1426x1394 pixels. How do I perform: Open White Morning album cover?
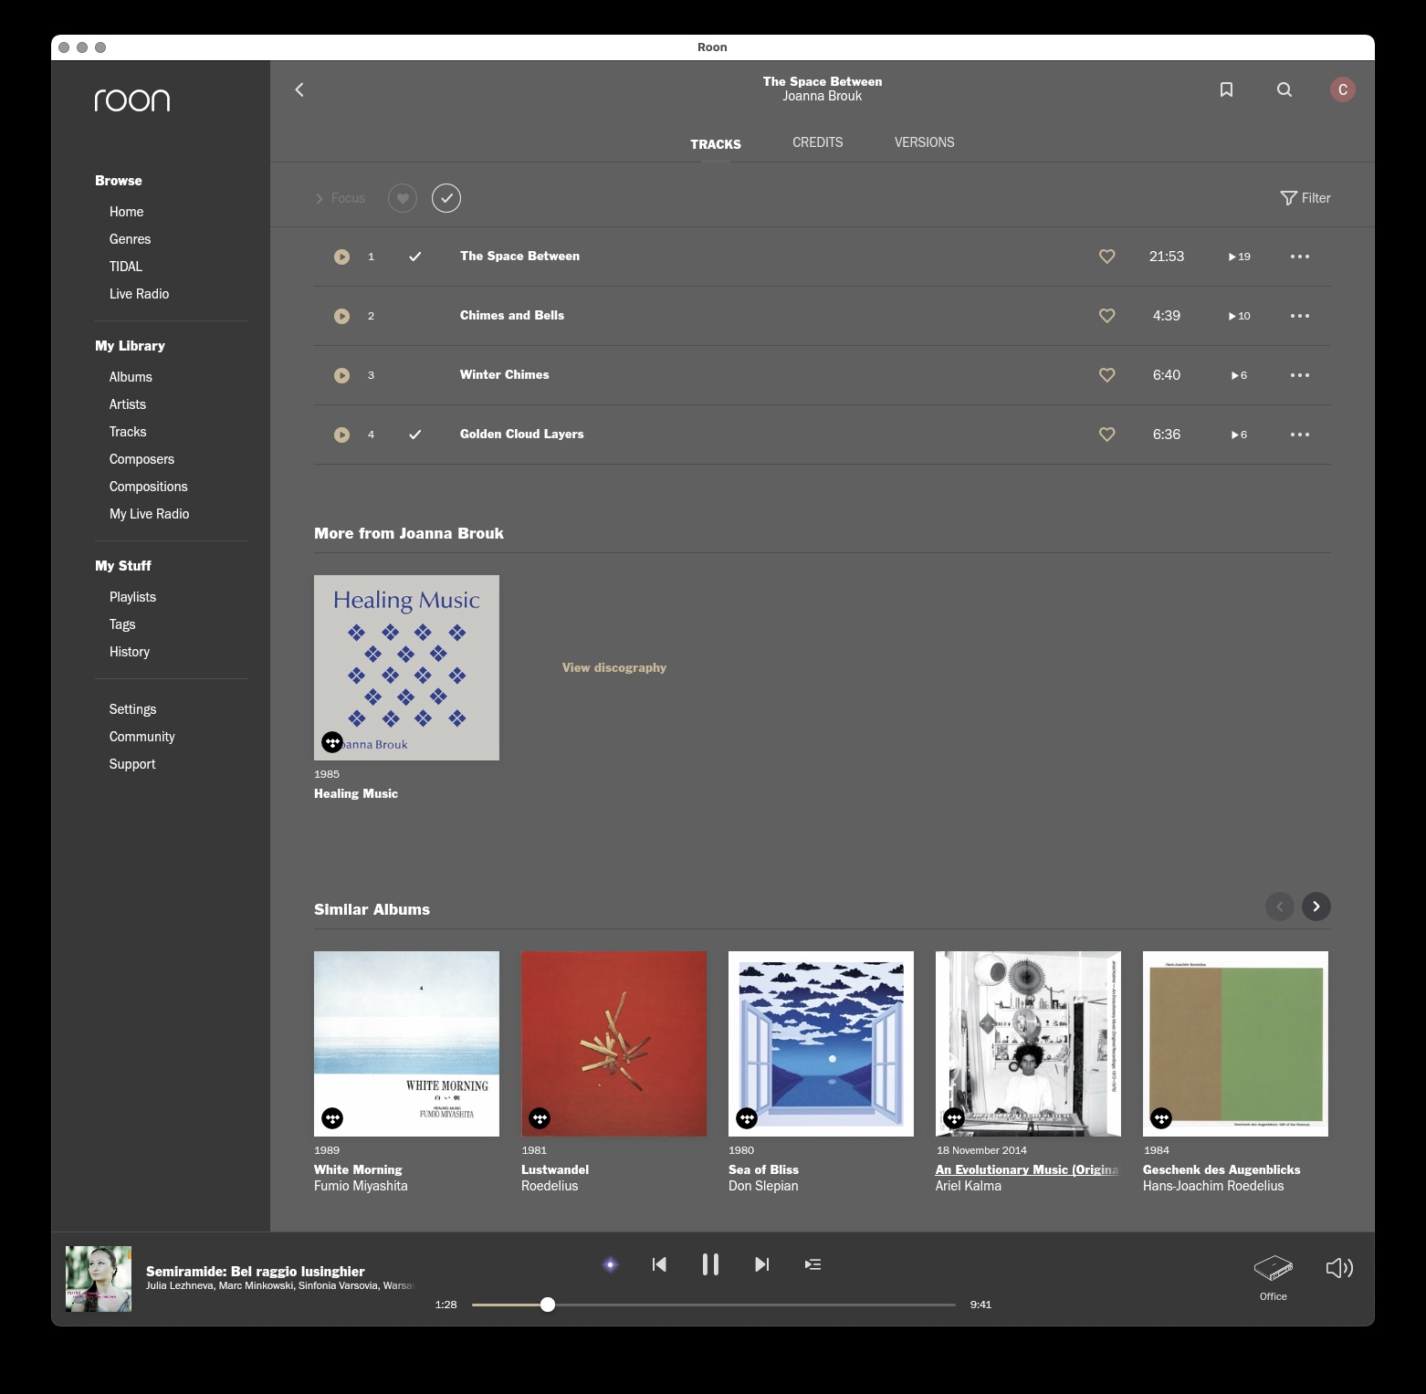click(x=406, y=1043)
